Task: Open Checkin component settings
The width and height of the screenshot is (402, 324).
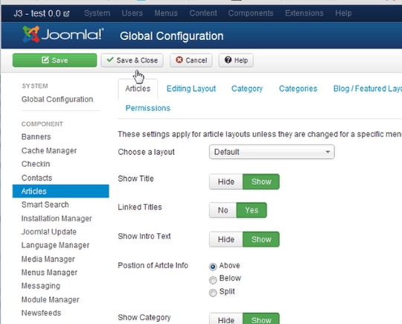Action: [x=36, y=164]
